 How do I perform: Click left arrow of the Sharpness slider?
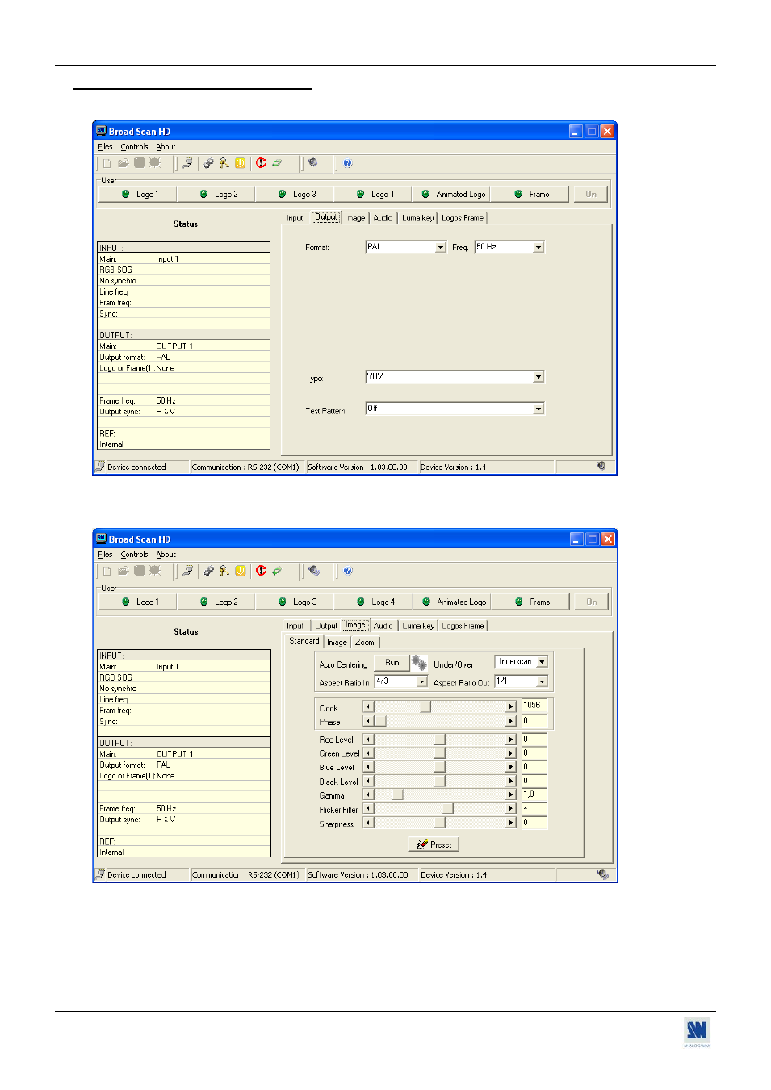(x=368, y=823)
